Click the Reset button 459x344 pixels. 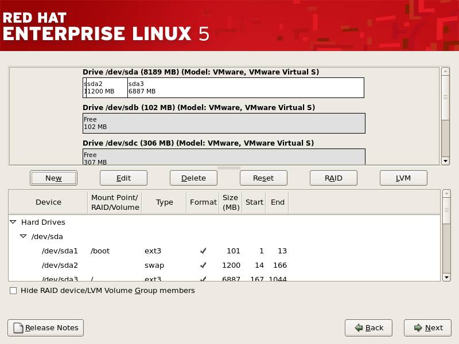click(x=263, y=178)
